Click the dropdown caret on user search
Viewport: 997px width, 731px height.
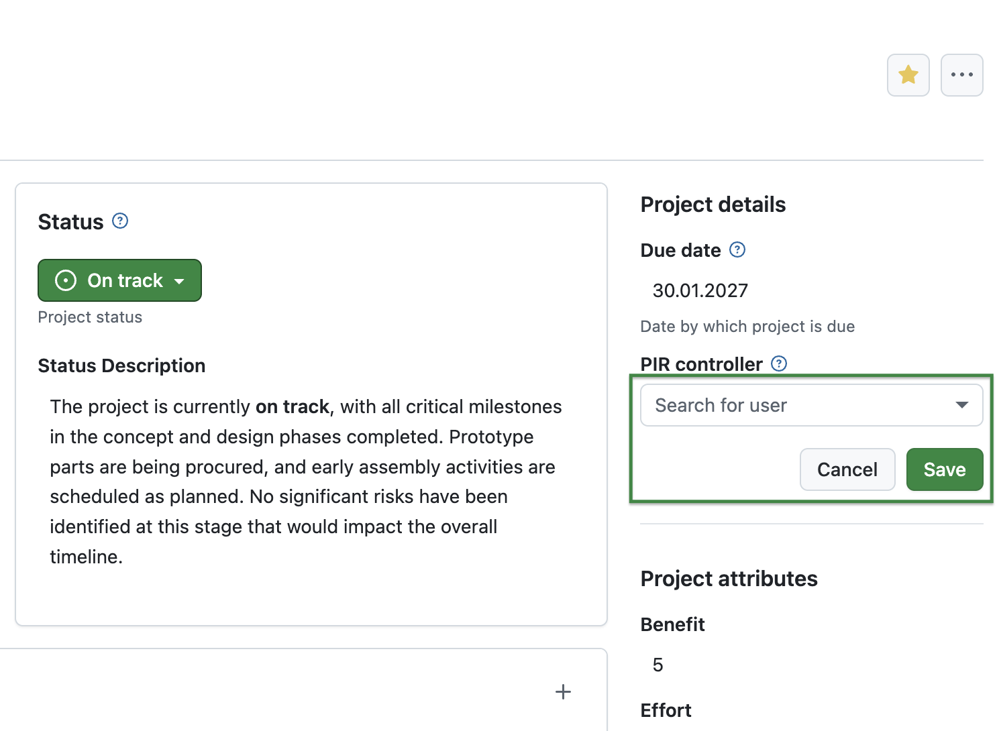(962, 405)
